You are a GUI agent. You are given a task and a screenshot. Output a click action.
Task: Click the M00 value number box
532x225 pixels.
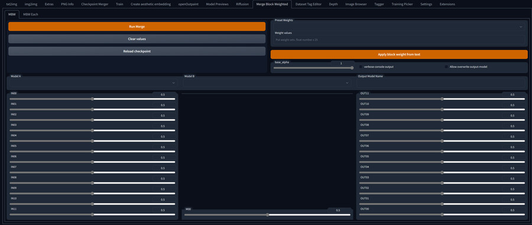[x=339, y=210]
